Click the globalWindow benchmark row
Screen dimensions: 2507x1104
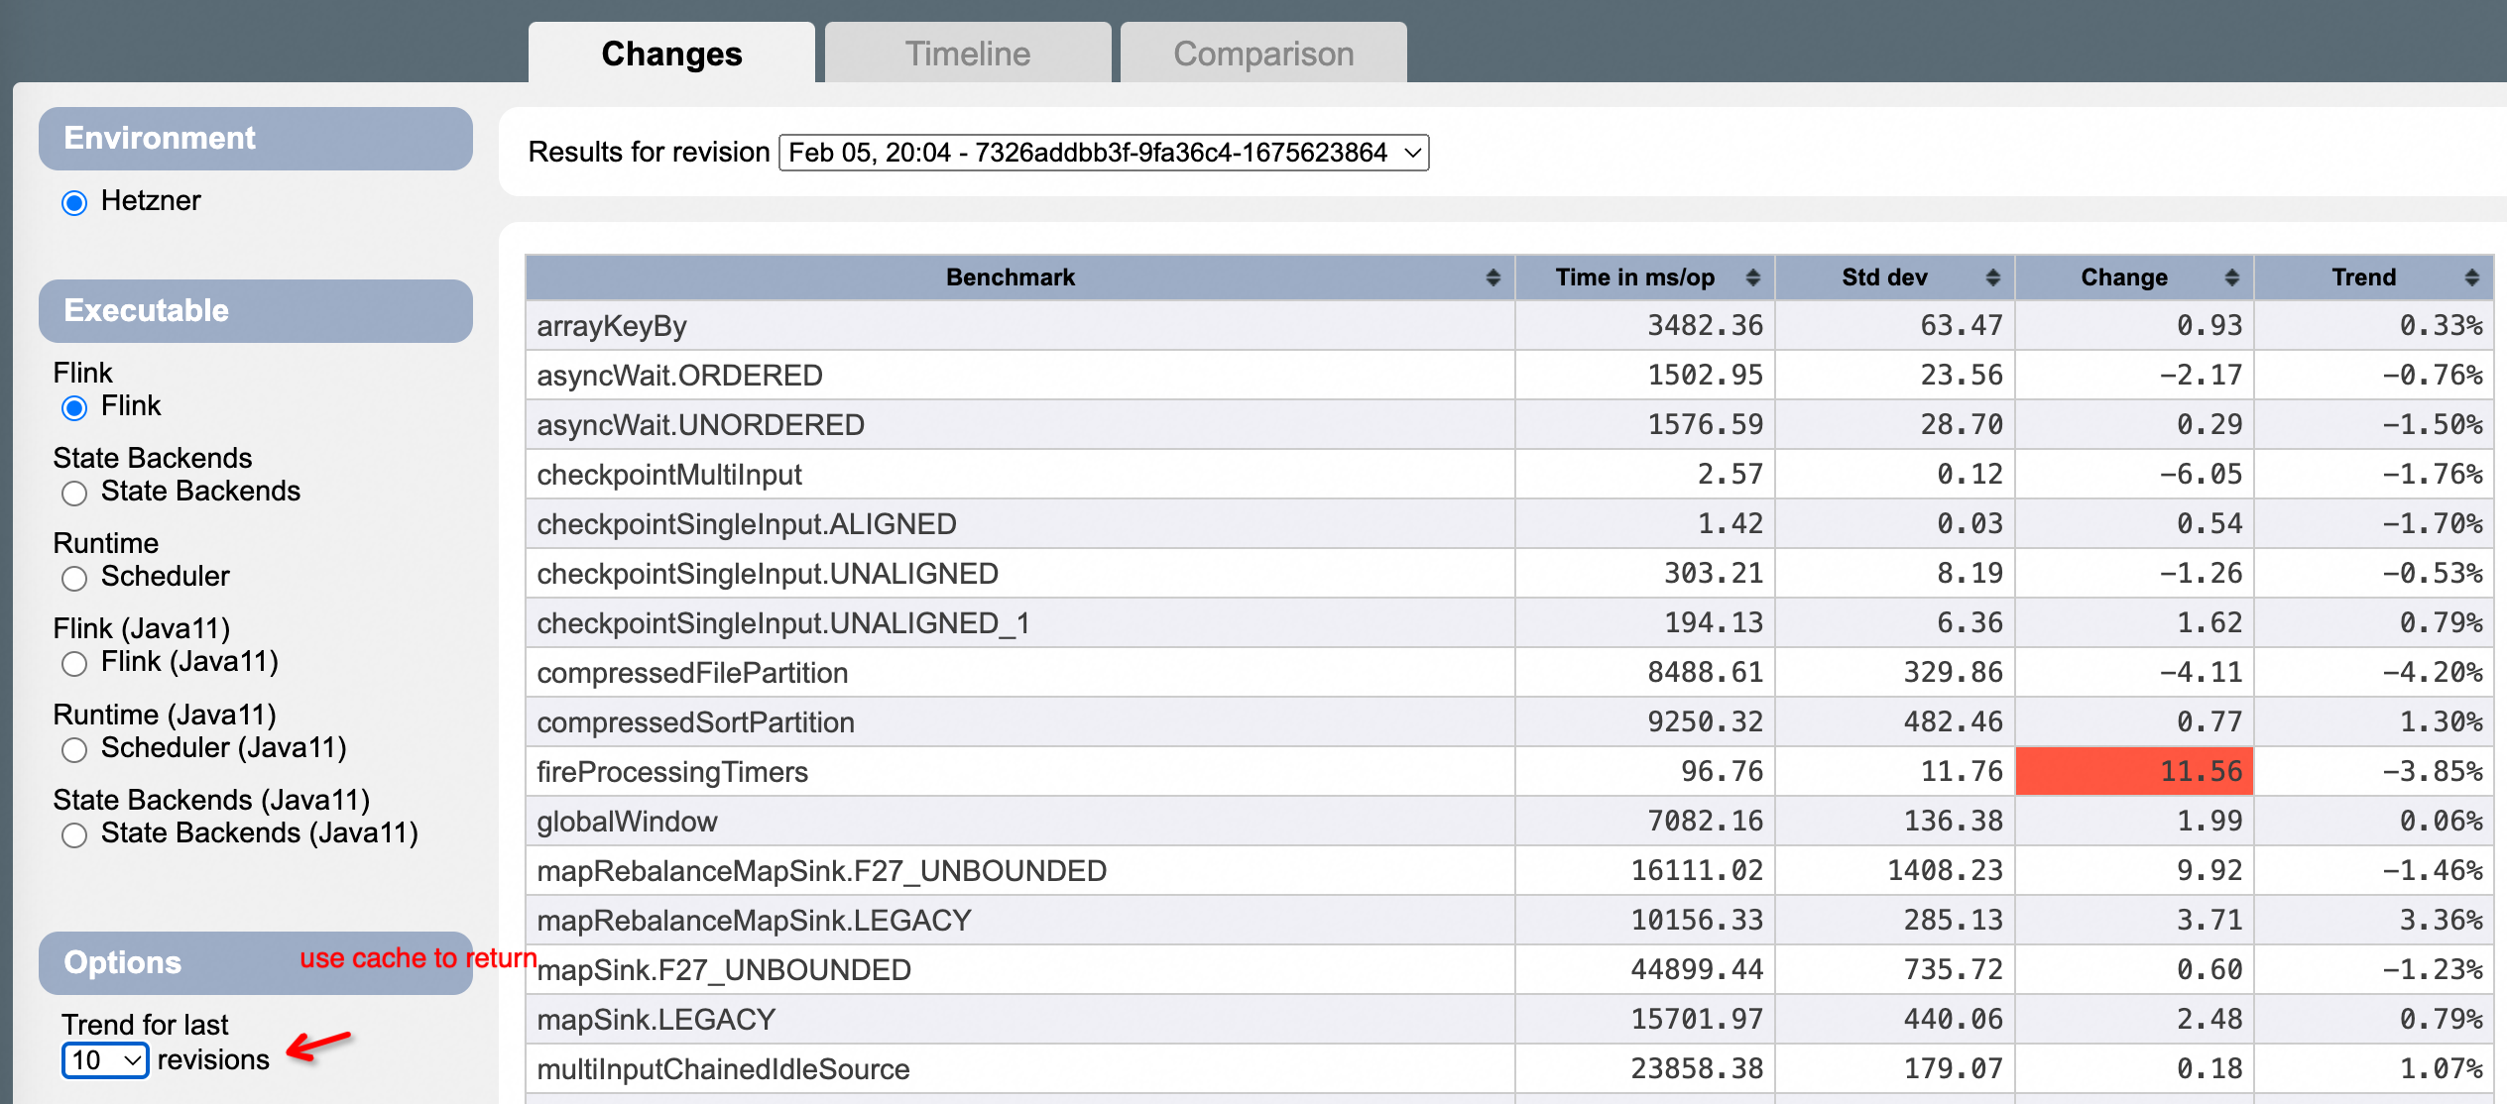click(x=627, y=822)
